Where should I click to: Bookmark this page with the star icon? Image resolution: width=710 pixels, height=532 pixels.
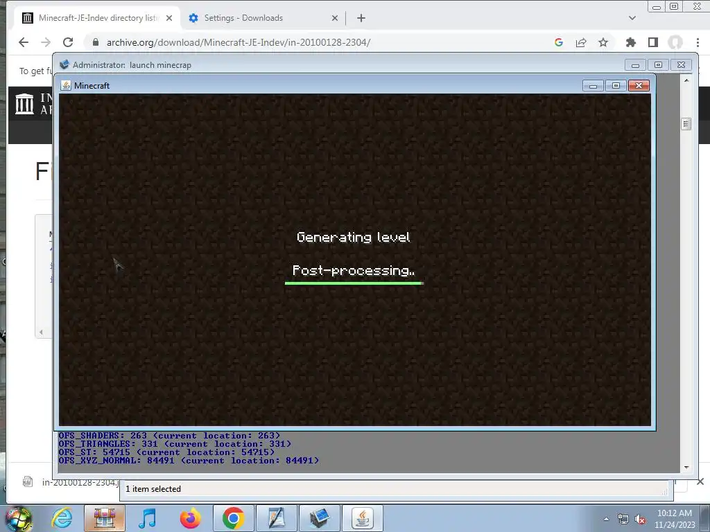click(x=603, y=42)
